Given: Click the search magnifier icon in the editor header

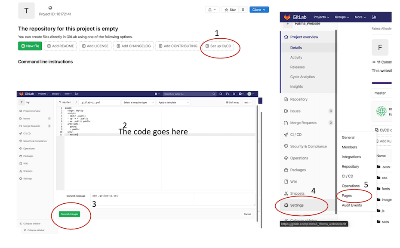Looking at the screenshot, I should point(213,94).
